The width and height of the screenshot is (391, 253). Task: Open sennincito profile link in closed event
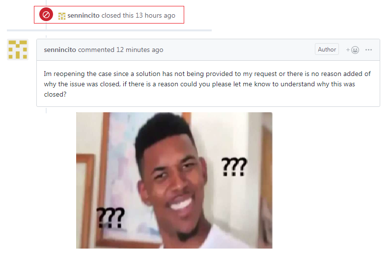click(x=84, y=15)
